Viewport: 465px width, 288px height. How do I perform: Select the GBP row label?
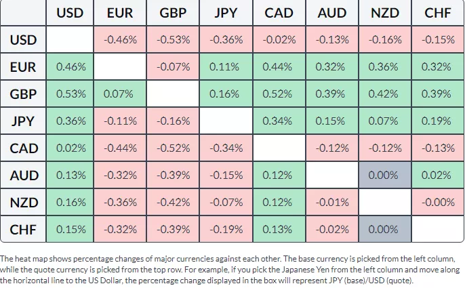[24, 94]
